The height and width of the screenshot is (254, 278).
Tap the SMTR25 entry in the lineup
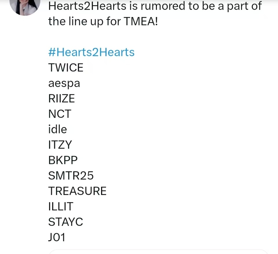pyautogui.click(x=71, y=176)
